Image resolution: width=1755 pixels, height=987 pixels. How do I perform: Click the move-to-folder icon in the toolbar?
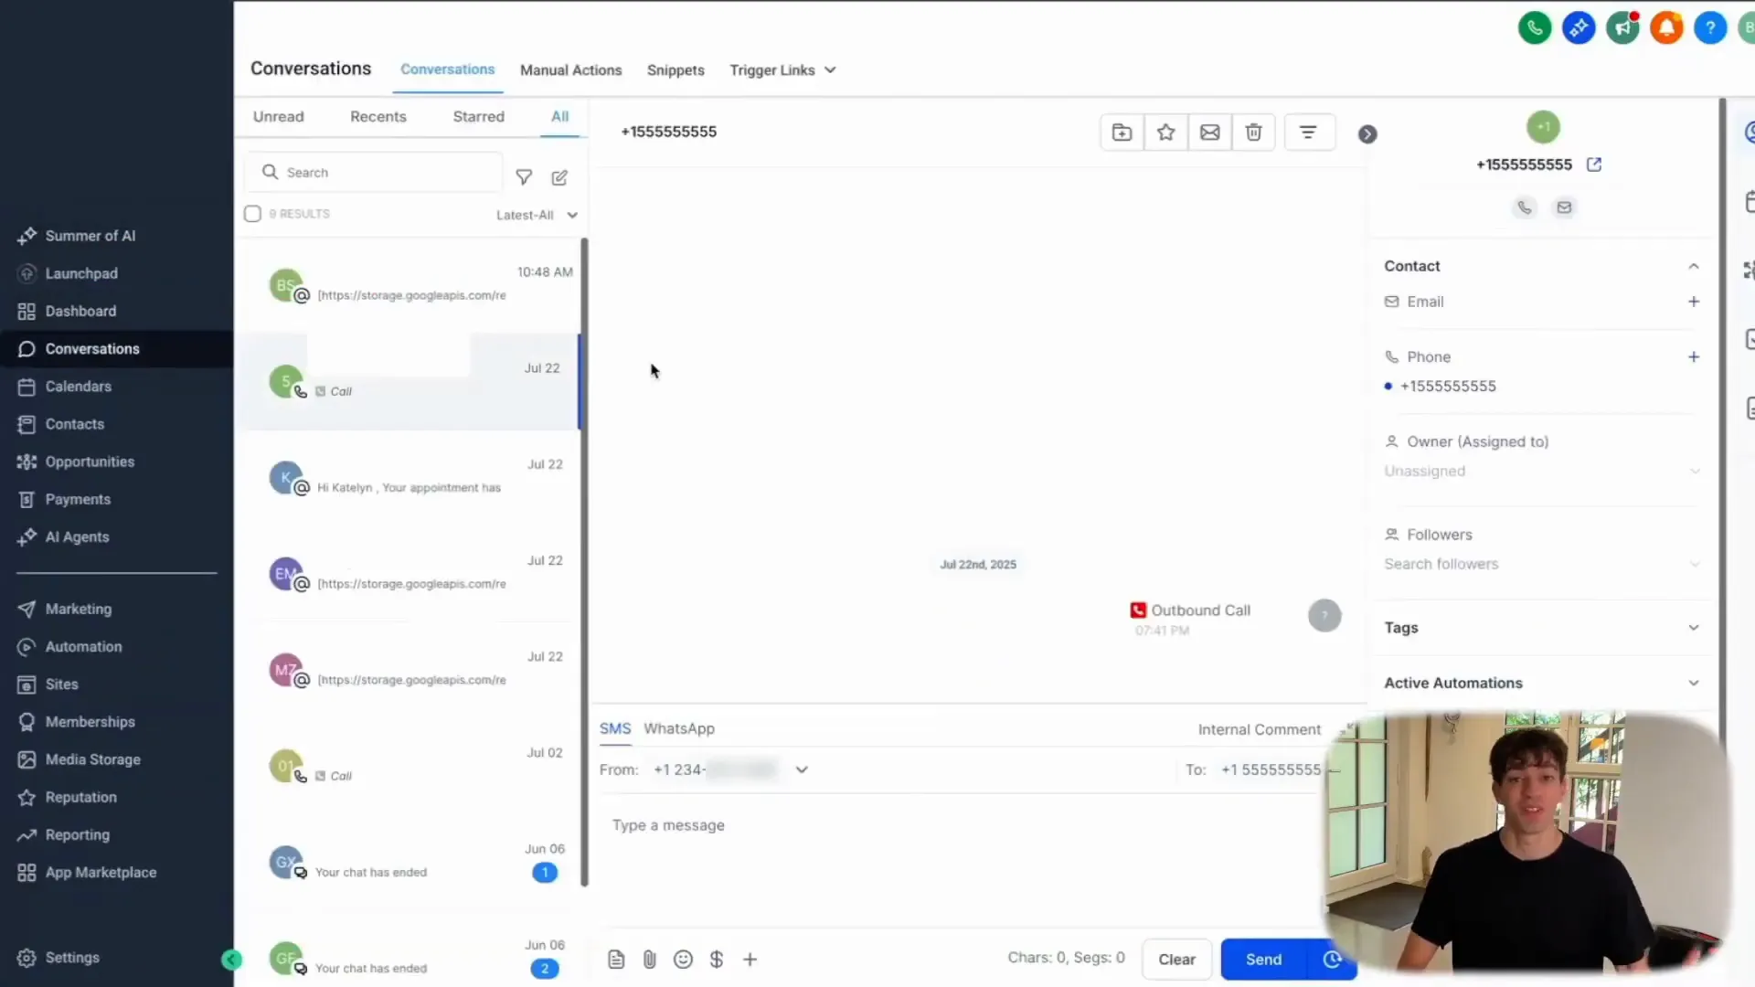click(x=1121, y=132)
